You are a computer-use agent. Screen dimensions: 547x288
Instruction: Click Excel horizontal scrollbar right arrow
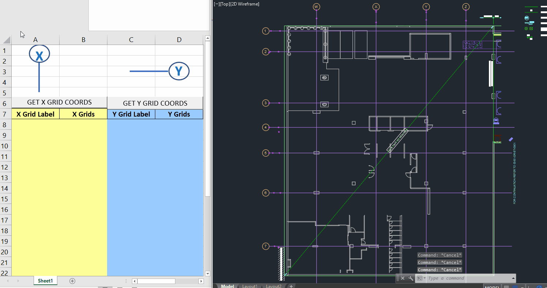[x=201, y=281]
